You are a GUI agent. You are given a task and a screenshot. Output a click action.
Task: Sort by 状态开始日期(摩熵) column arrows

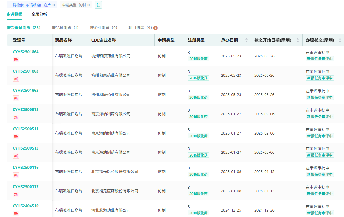pos(297,40)
